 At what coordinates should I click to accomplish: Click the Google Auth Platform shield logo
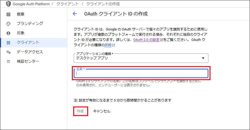[x=8, y=4]
